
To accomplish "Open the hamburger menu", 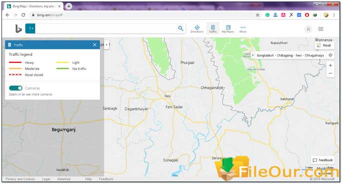I will click(x=320, y=29).
